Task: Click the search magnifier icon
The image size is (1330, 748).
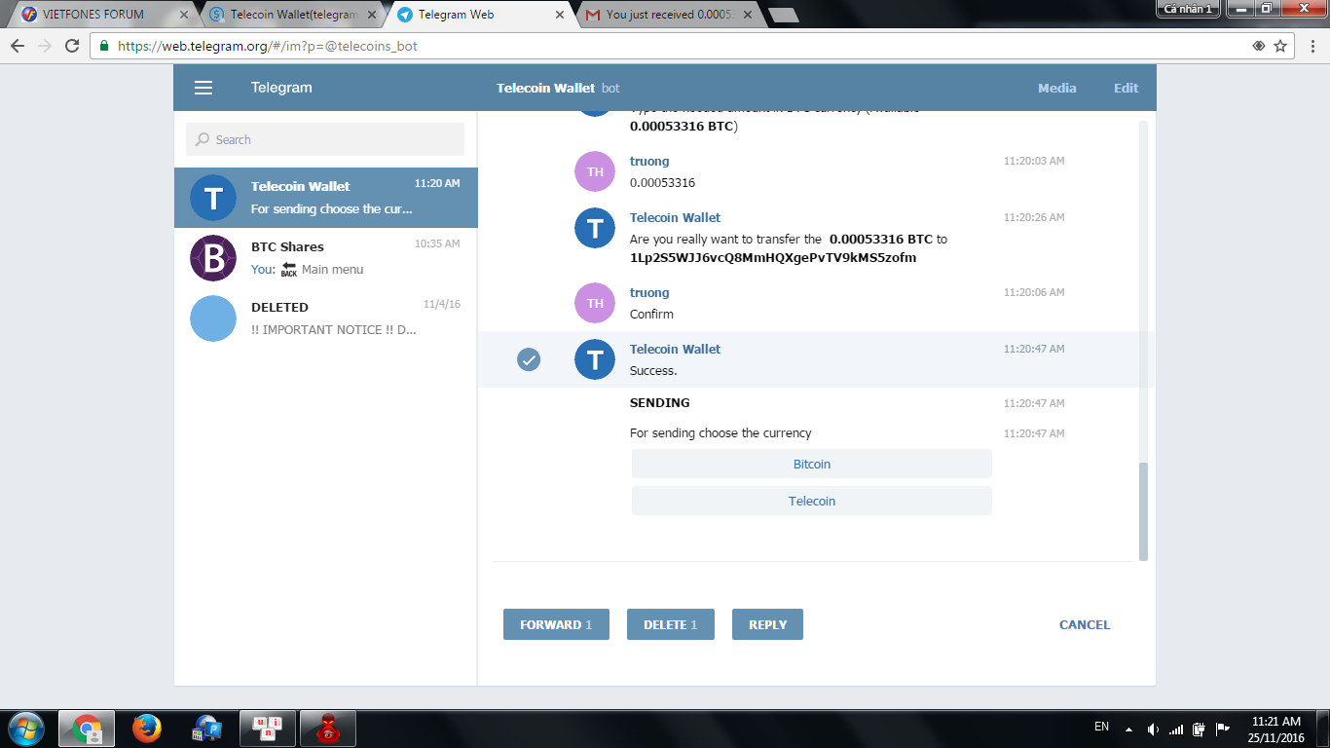Action: [x=203, y=139]
